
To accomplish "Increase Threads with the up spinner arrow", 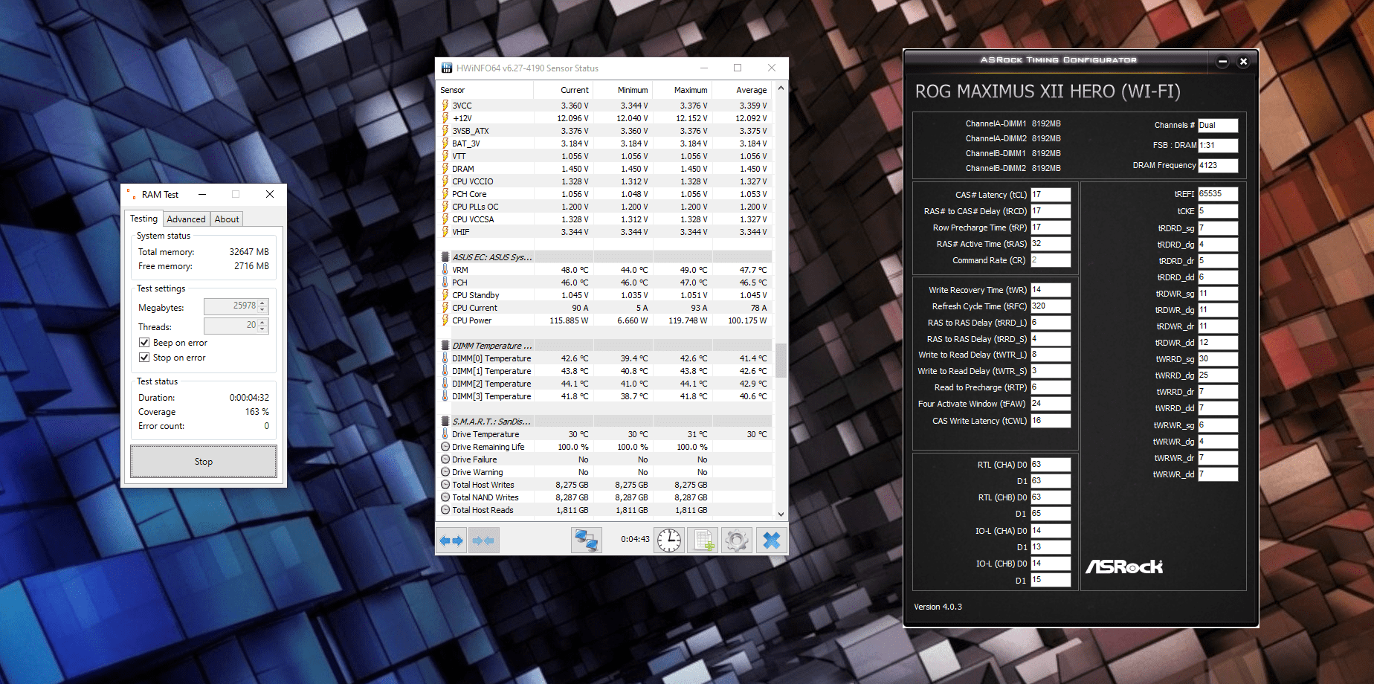I will tap(262, 322).
